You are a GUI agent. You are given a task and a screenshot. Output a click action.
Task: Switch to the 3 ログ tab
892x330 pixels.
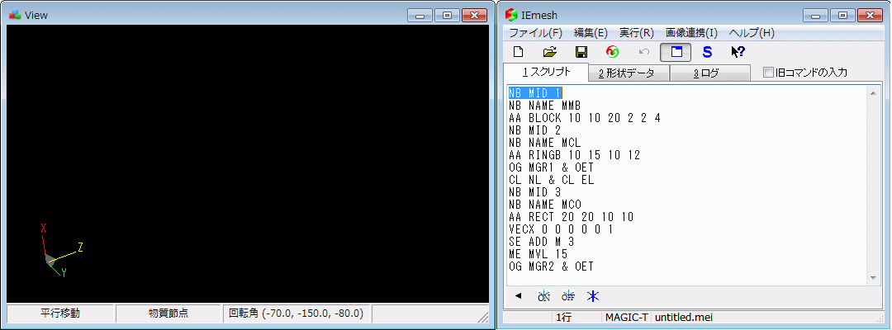click(x=709, y=73)
